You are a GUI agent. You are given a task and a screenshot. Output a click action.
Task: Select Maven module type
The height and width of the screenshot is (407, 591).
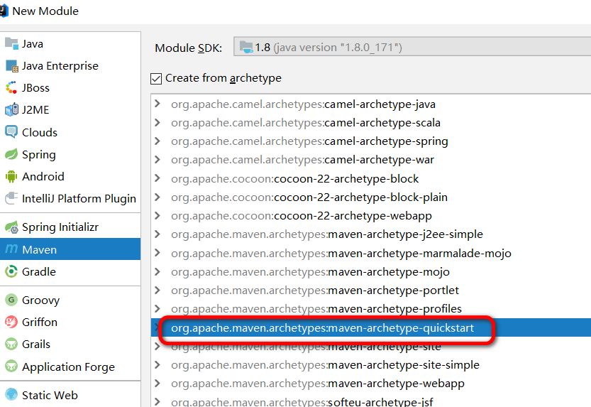coord(70,249)
